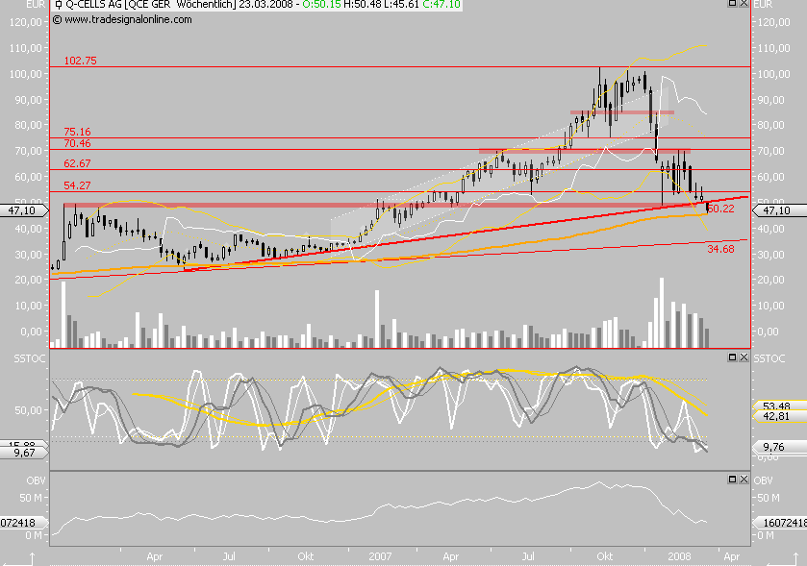Viewport: 807px width, 566px height.
Task: Click the 23.03.2008 date in header
Action: [265, 5]
